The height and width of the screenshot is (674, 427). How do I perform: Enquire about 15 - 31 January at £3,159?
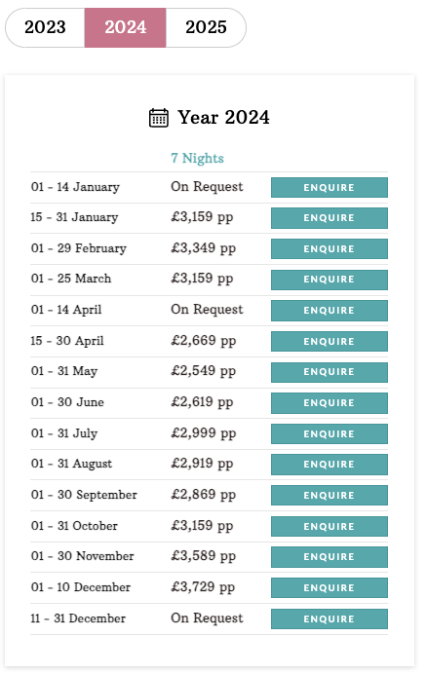330,218
